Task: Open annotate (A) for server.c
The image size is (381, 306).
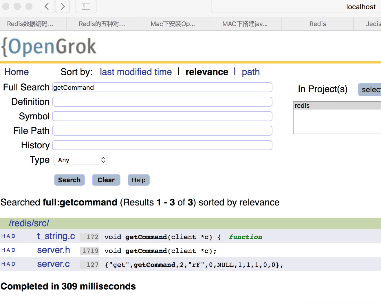Action: (8, 264)
